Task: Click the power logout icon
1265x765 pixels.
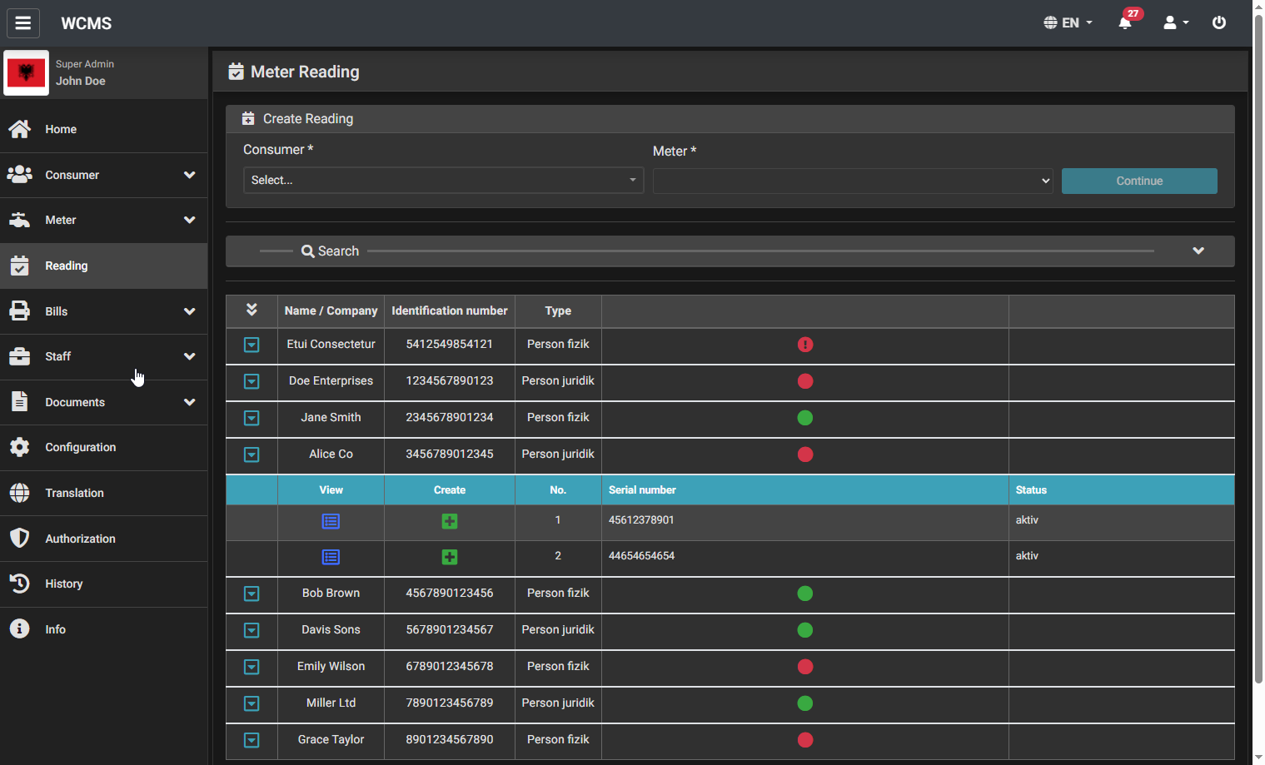Action: tap(1219, 22)
